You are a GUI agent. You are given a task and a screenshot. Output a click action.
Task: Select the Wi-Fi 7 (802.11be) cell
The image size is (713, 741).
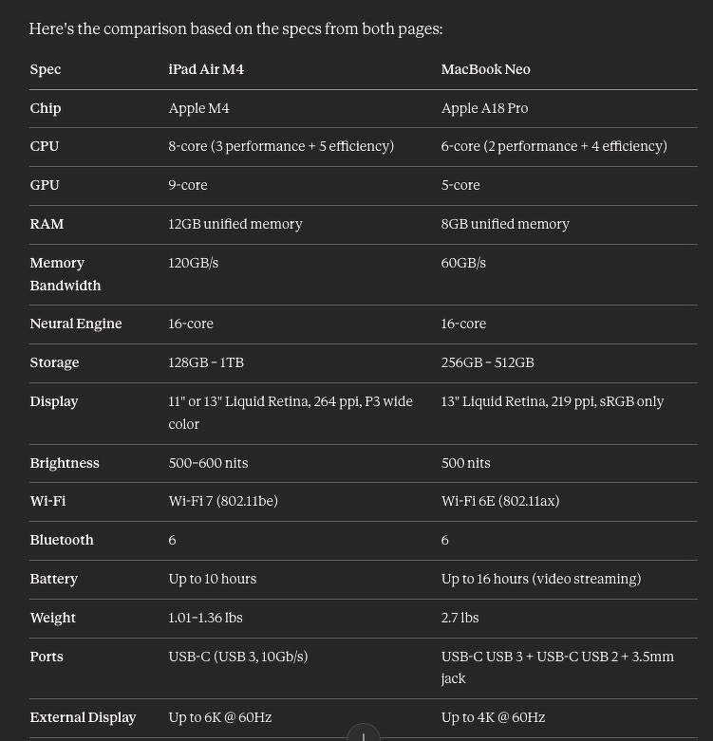(223, 501)
